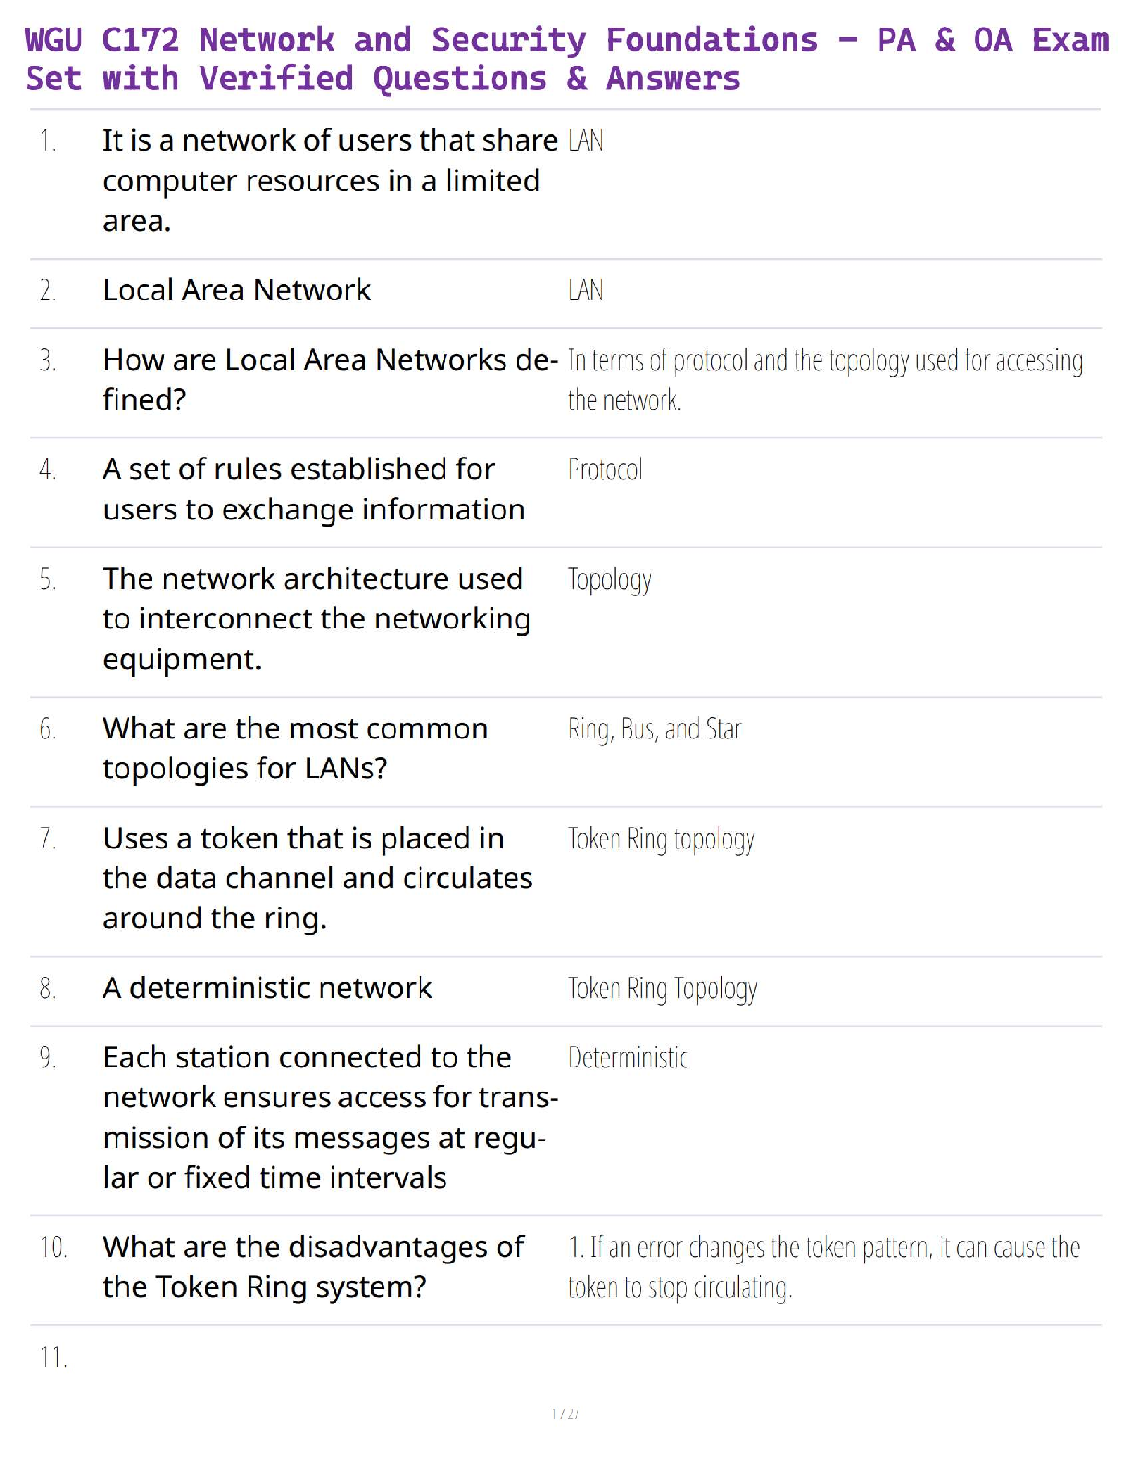The height and width of the screenshot is (1464, 1131).
Task: Click the "Local Area Network" term
Action: tap(237, 290)
